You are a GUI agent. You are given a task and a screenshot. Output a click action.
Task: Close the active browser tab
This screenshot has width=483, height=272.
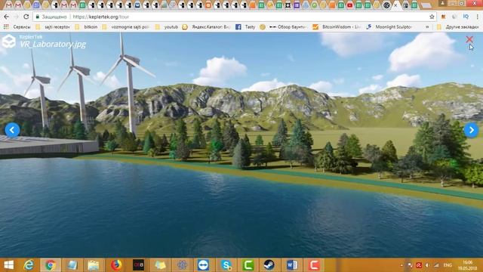395,5
